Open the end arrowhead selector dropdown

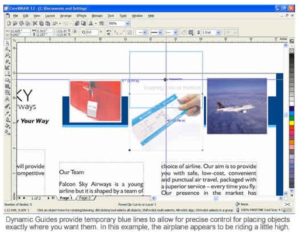175,33
